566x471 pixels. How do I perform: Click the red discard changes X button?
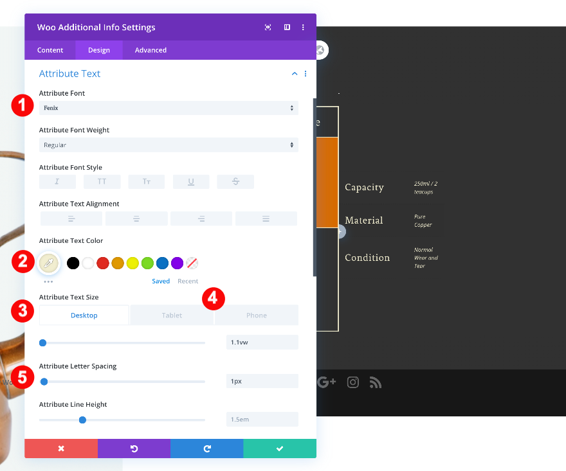tap(61, 449)
